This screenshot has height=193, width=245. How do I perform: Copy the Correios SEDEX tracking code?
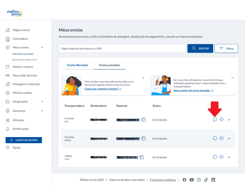144,139
